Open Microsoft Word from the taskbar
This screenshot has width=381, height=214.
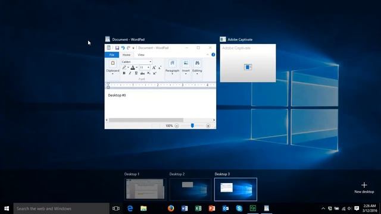(185, 209)
